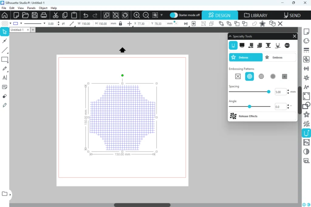Collapse the Specialty Tools panel chevron
Screen dimensions: 311x207
pos(230,36)
